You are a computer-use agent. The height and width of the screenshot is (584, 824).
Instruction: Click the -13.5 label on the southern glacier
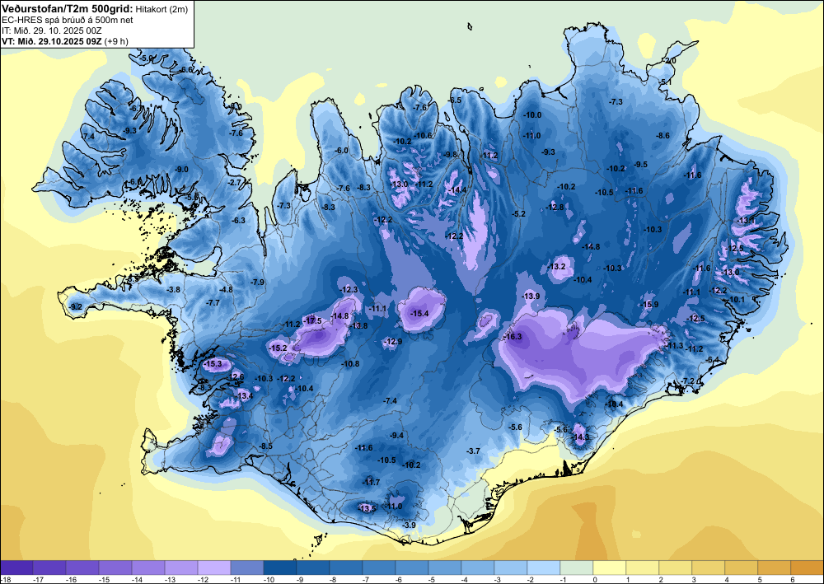coord(368,508)
